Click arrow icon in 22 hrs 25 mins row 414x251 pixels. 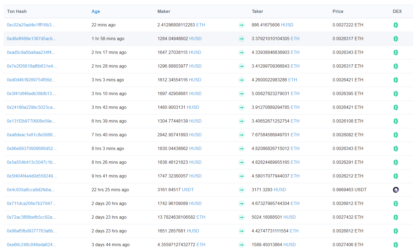point(242,190)
